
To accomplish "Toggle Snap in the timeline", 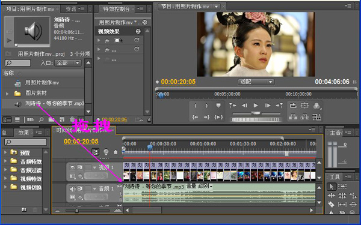I will coord(95,152).
